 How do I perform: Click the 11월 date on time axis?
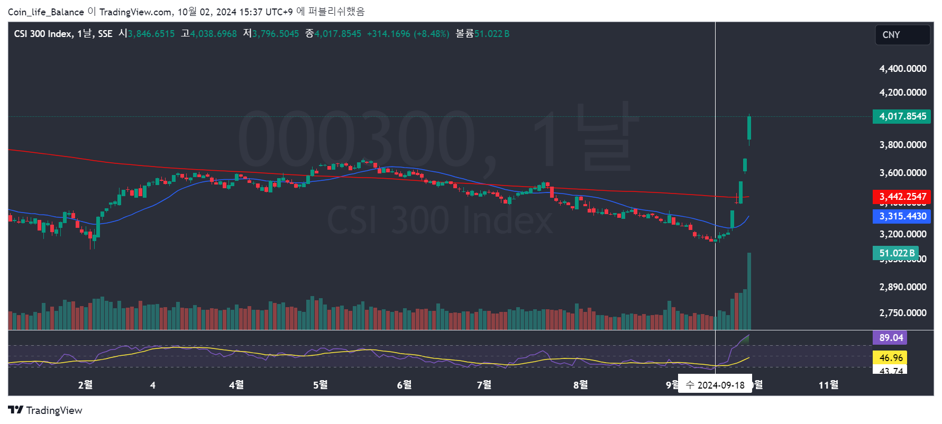click(x=828, y=385)
